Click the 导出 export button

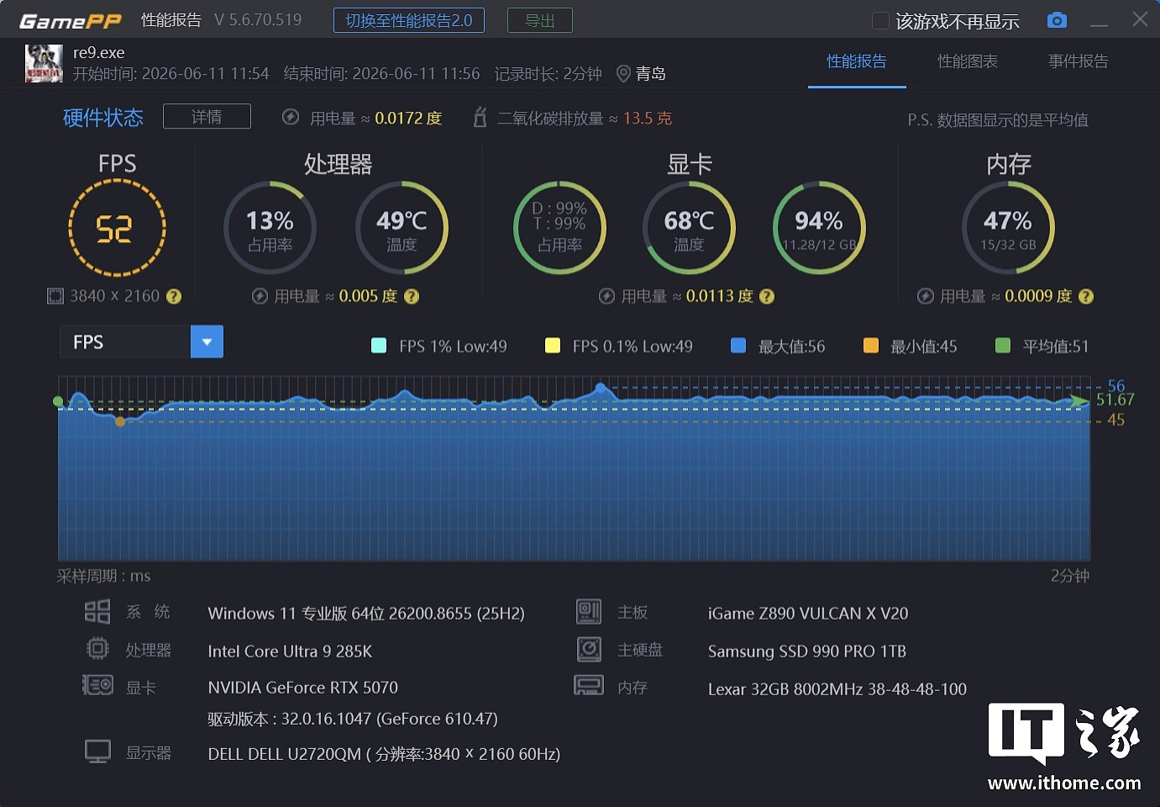(x=540, y=20)
